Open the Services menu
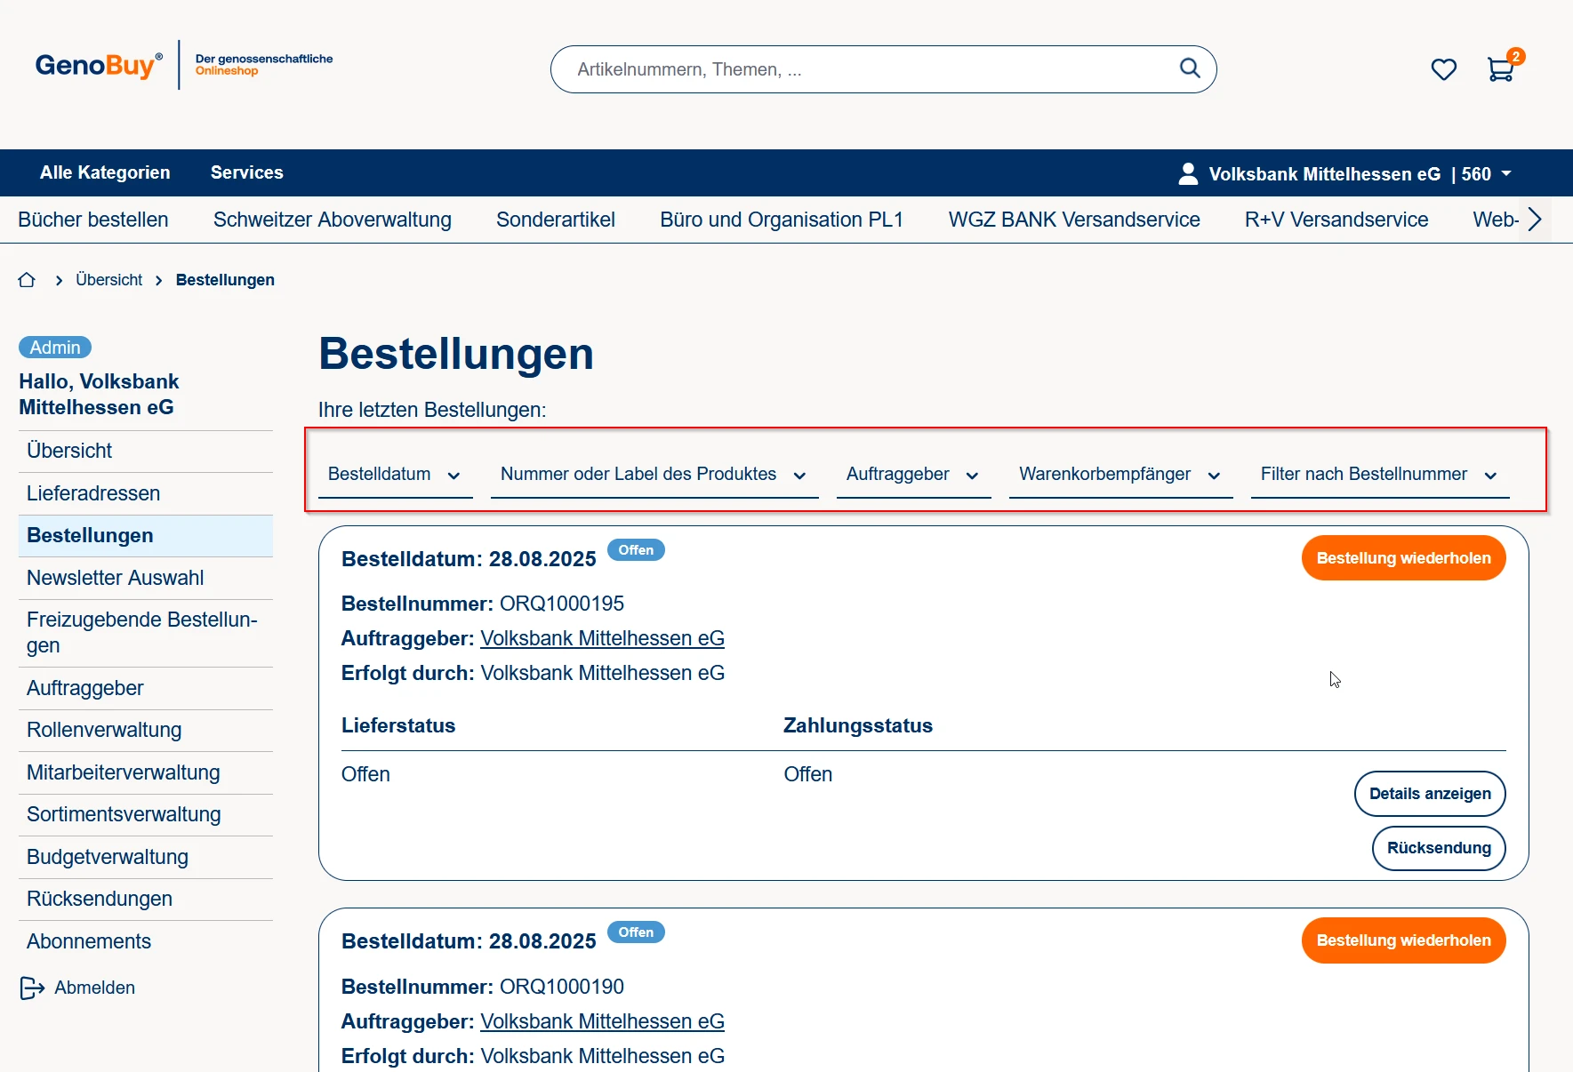 [246, 172]
